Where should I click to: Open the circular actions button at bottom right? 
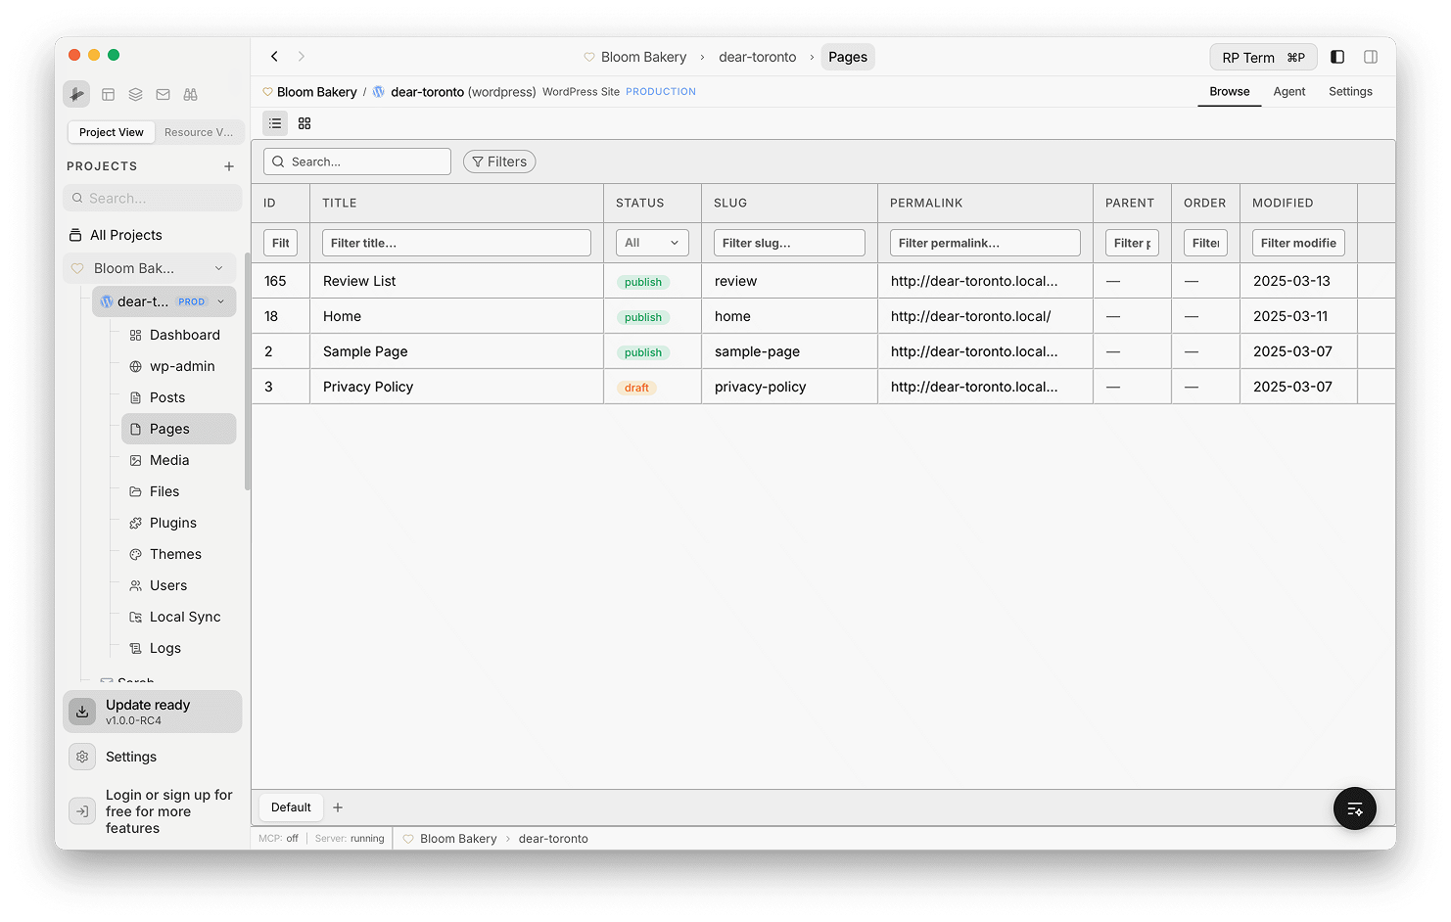pyautogui.click(x=1354, y=808)
